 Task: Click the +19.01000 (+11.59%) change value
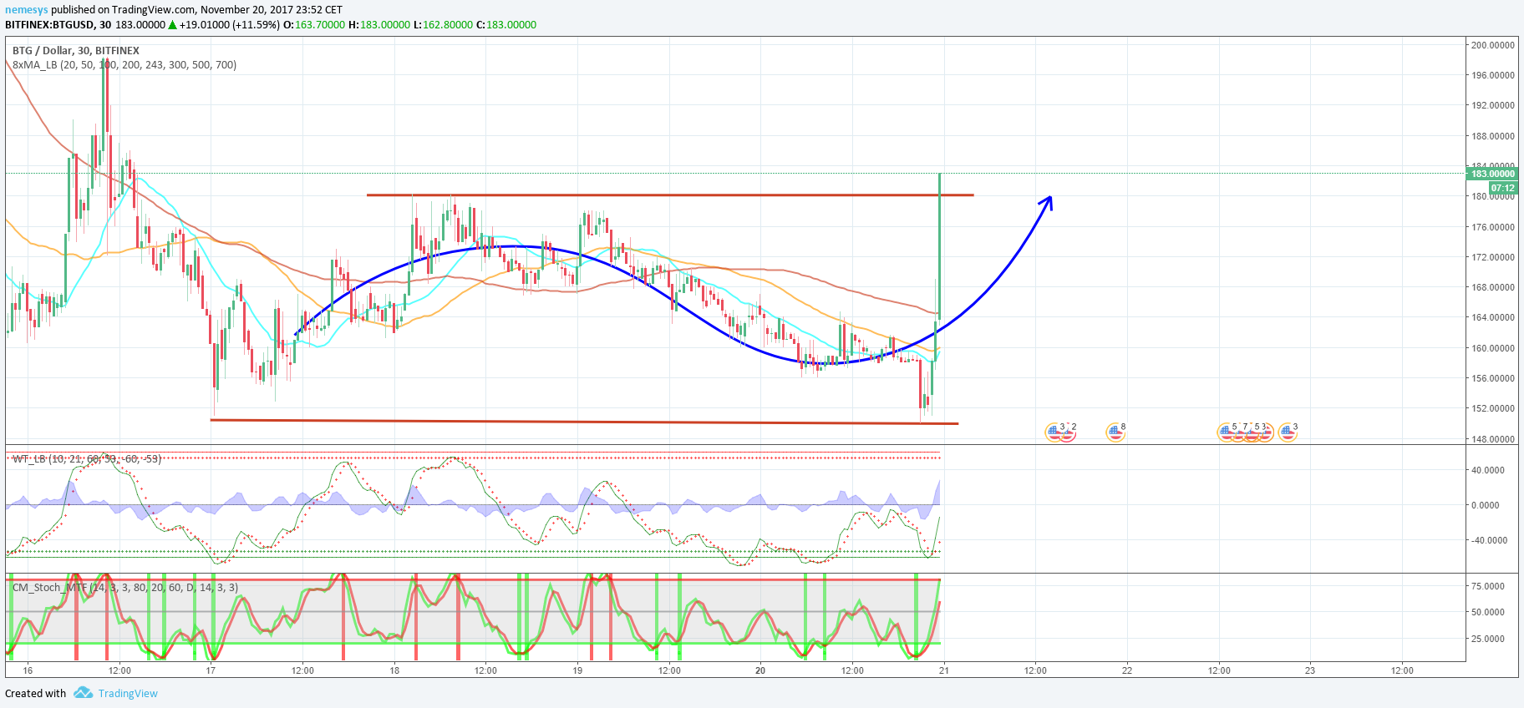coord(229,24)
